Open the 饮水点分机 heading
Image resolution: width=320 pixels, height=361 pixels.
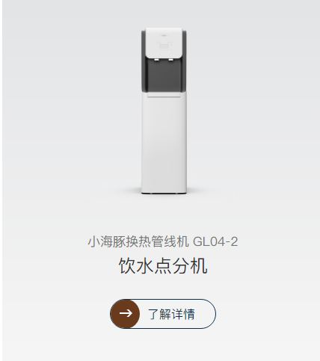click(x=163, y=266)
